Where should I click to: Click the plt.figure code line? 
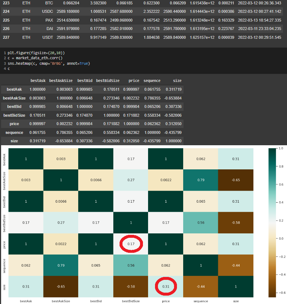click(x=36, y=53)
